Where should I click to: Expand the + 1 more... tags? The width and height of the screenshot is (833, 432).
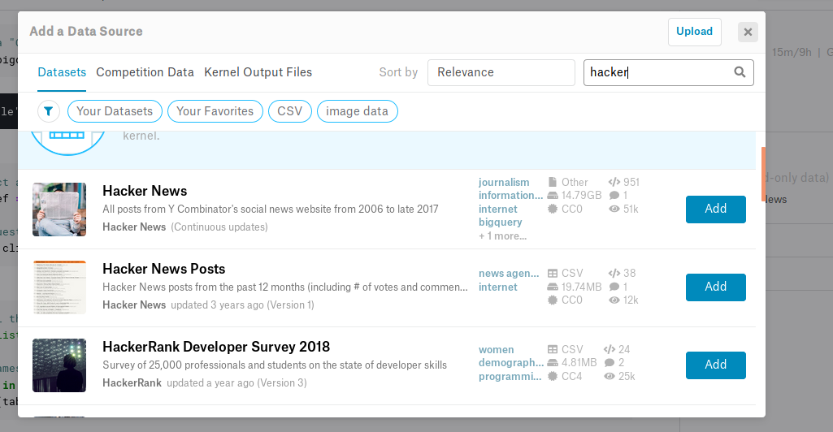coord(502,236)
